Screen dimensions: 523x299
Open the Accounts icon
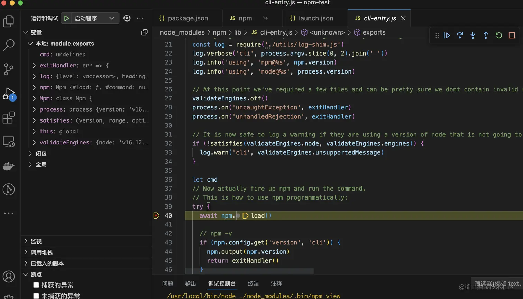pyautogui.click(x=9, y=277)
